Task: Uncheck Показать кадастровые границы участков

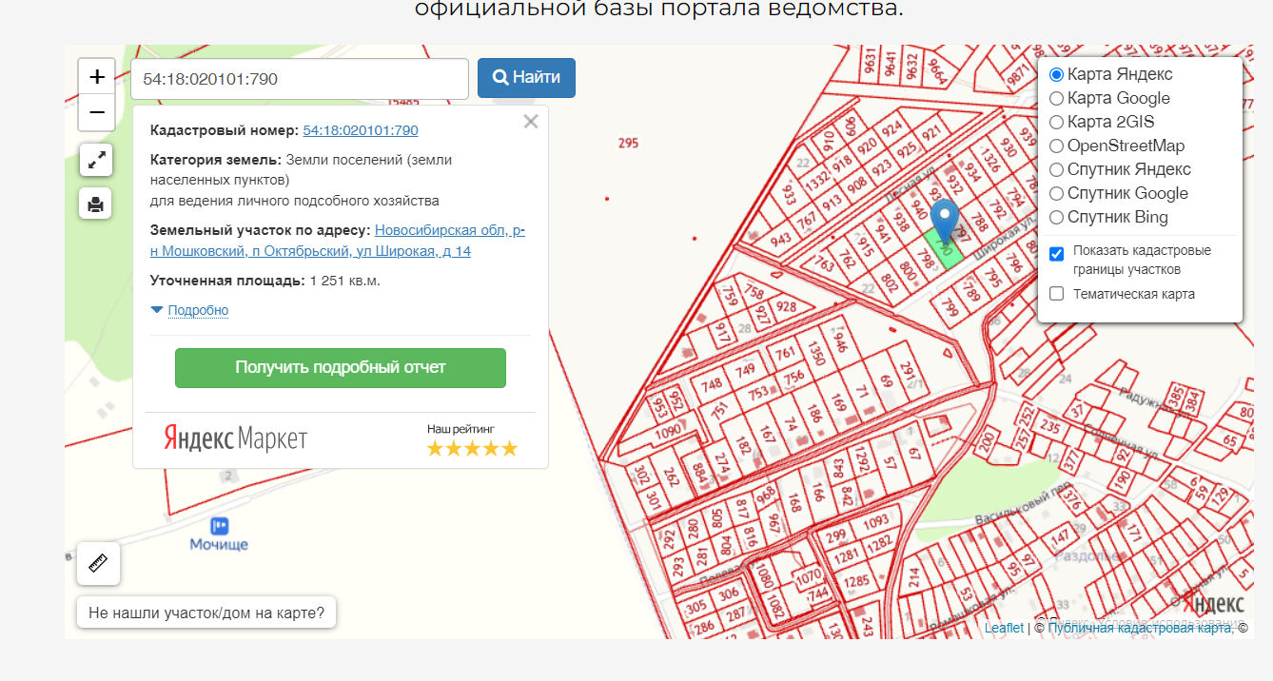Action: point(1056,254)
